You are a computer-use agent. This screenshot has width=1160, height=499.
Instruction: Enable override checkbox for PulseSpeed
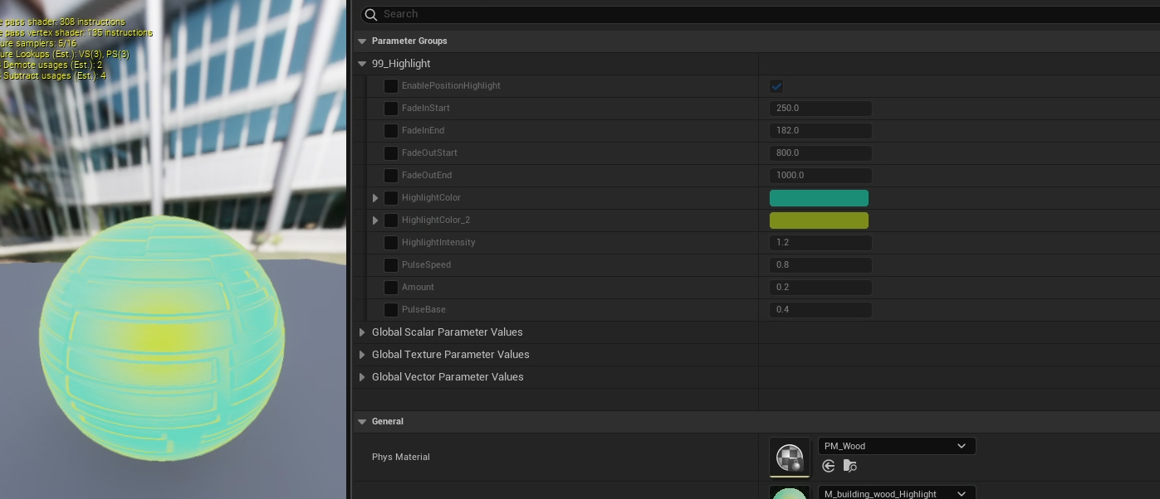click(390, 265)
